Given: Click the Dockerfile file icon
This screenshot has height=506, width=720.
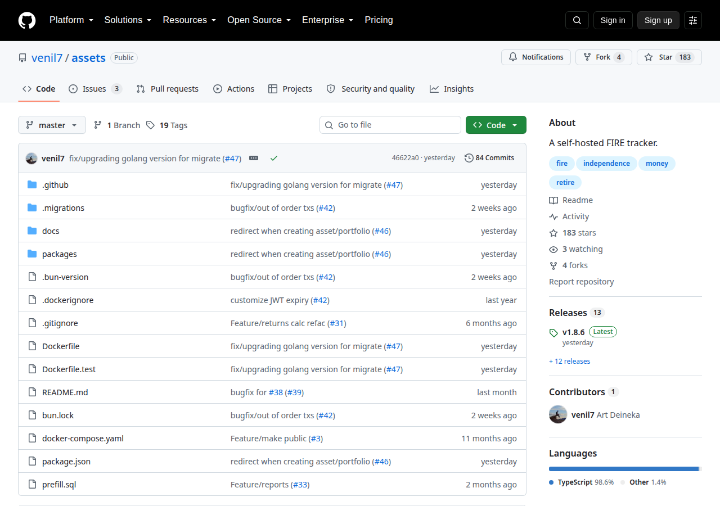Looking at the screenshot, I should tap(32, 346).
